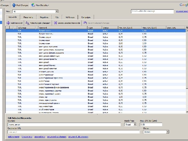Switch to the Placements tab
This screenshot has height=141, width=188.
pyautogui.click(x=28, y=17)
